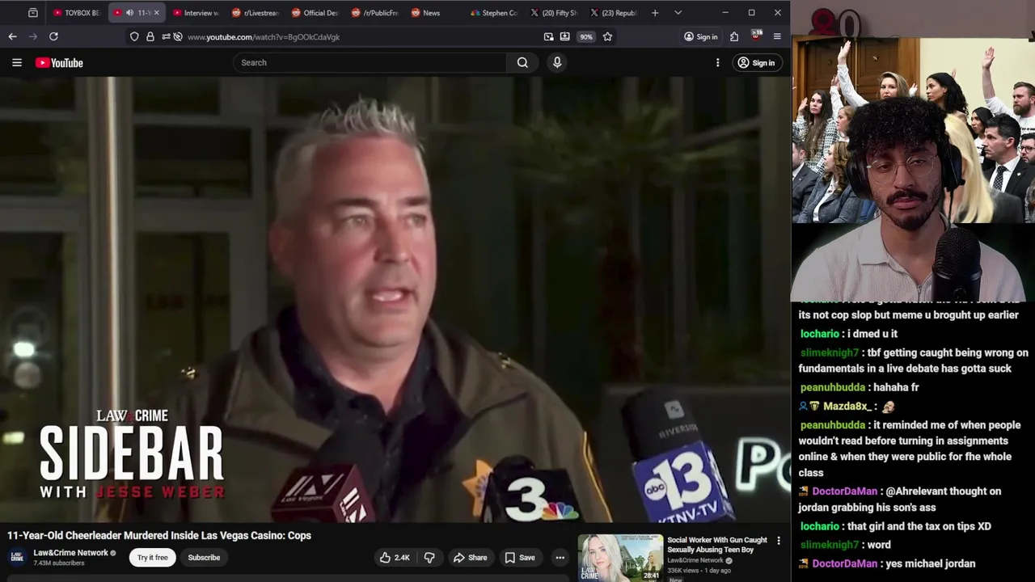This screenshot has width=1035, height=582.
Task: Click the install/download page icon in address bar
Action: click(x=564, y=36)
